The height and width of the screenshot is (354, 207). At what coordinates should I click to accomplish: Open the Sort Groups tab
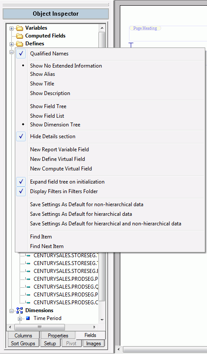[x=23, y=344]
